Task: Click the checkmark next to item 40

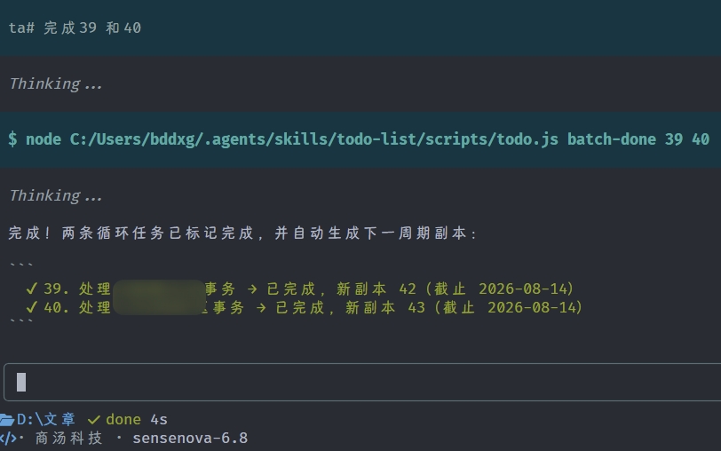Action: click(x=31, y=307)
